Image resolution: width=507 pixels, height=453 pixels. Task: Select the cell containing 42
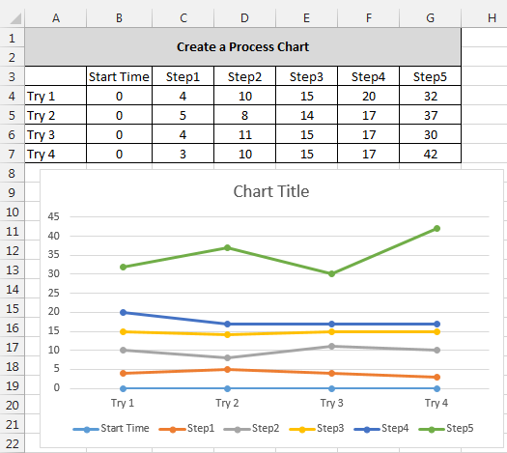[430, 154]
